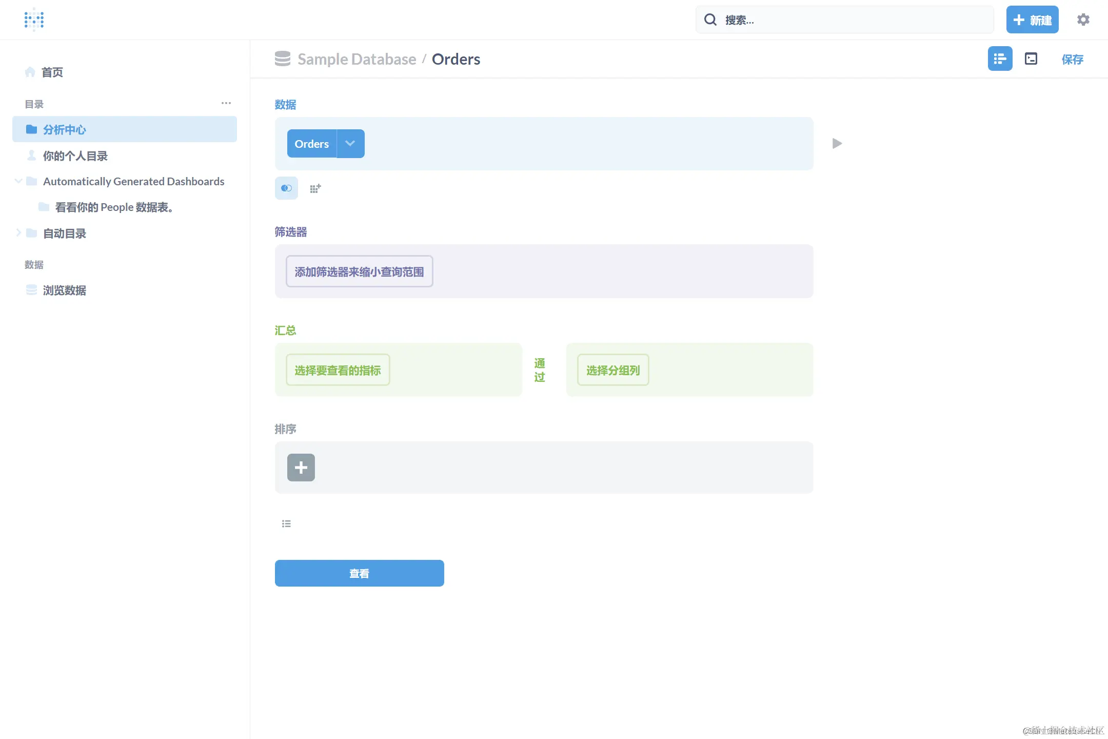Click 保存 to save question
Image resolution: width=1108 pixels, height=739 pixels.
coord(1072,60)
